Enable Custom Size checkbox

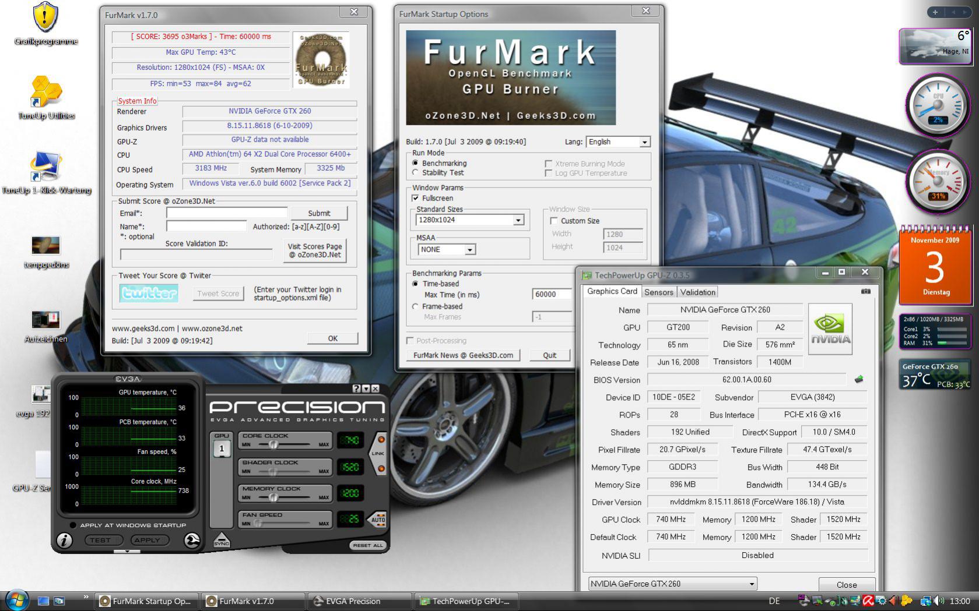(x=554, y=221)
